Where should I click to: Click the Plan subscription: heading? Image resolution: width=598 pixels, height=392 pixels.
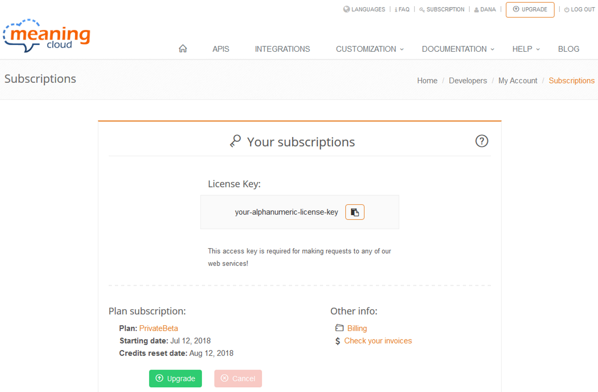coord(147,311)
